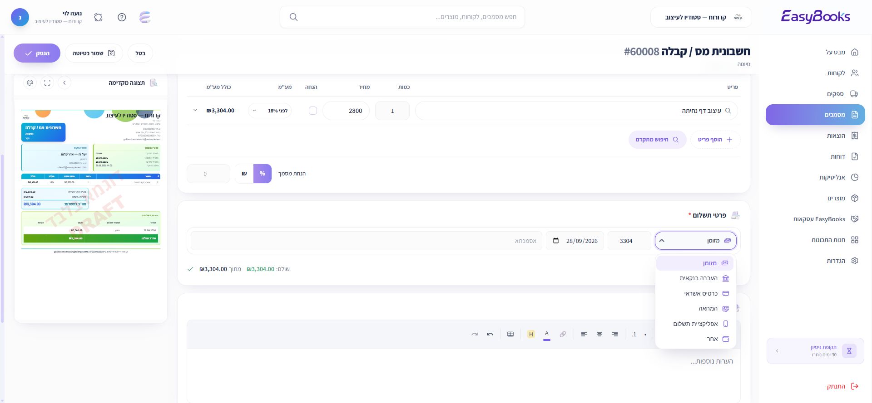Center align notes text
This screenshot has width=872, height=403.
pyautogui.click(x=599, y=334)
